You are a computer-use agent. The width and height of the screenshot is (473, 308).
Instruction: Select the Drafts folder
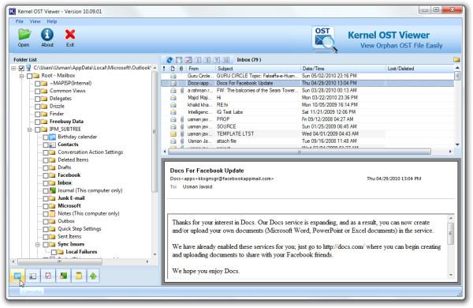pyautogui.click(x=65, y=167)
